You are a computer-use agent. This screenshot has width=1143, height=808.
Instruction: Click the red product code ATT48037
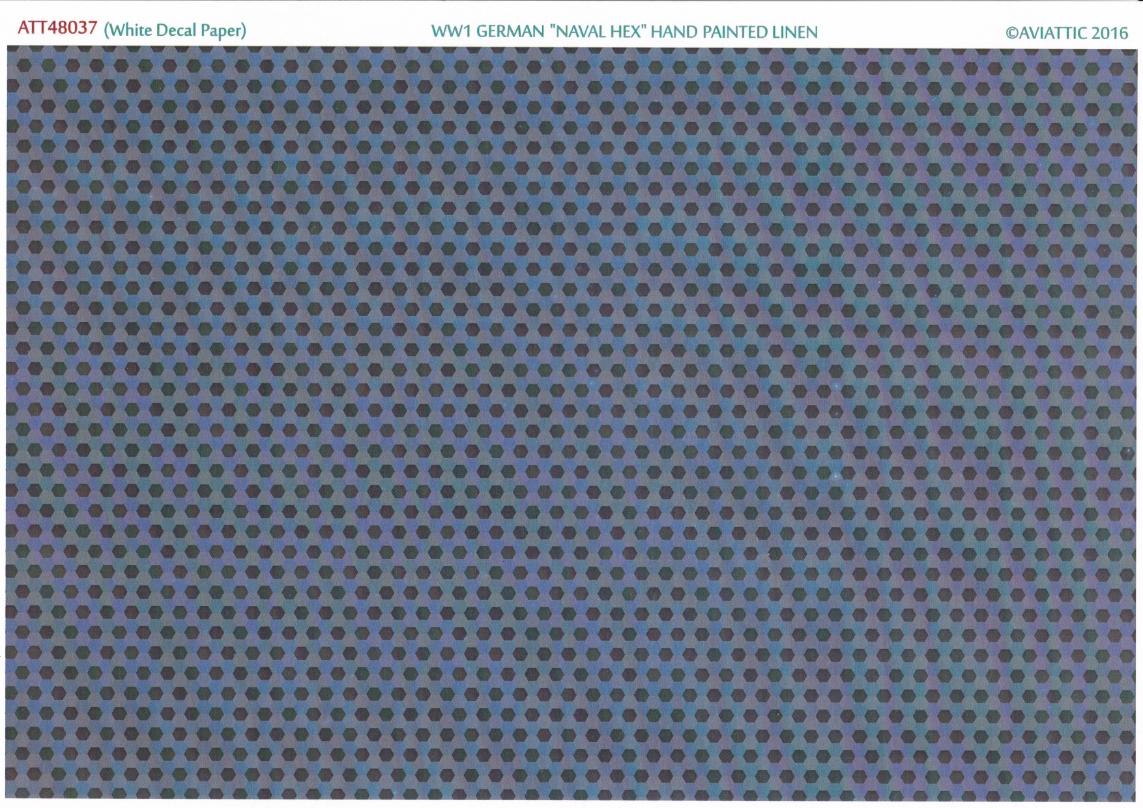(x=57, y=29)
